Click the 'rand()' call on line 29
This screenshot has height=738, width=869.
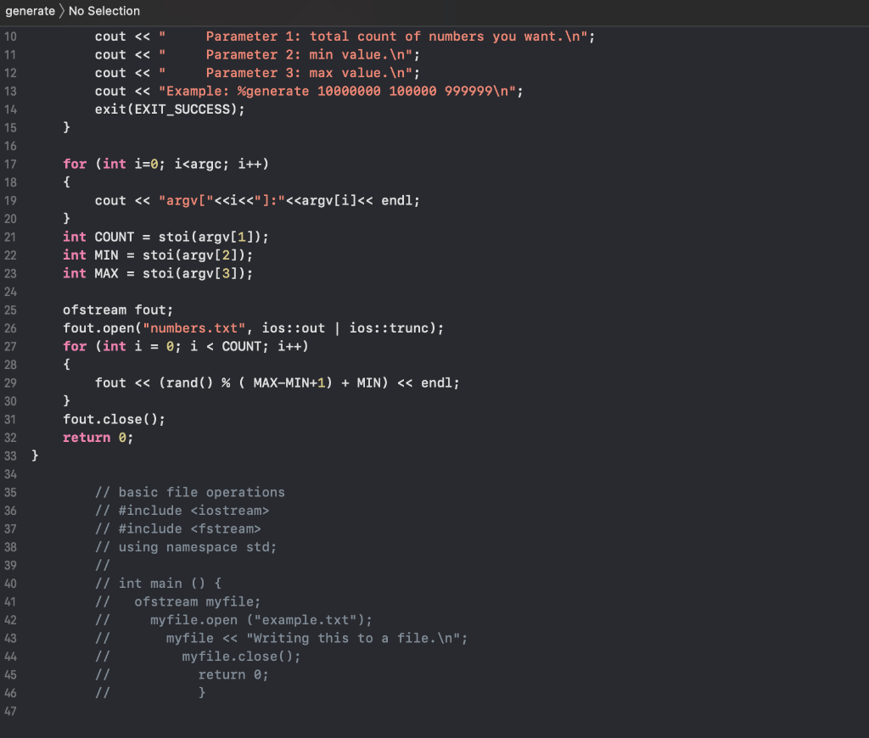[x=189, y=383]
